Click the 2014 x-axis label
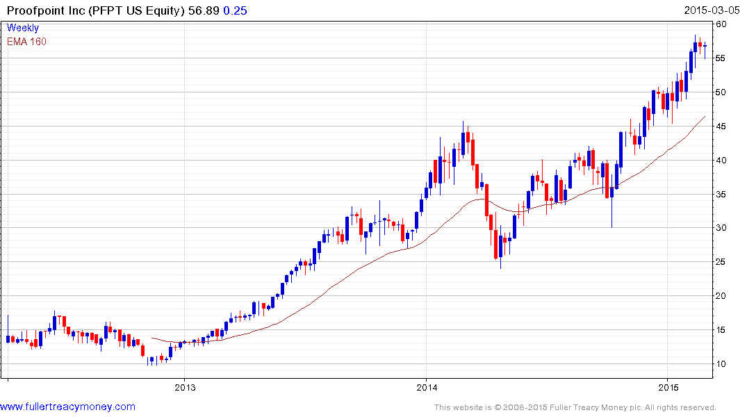This screenshot has width=747, height=417. click(427, 387)
